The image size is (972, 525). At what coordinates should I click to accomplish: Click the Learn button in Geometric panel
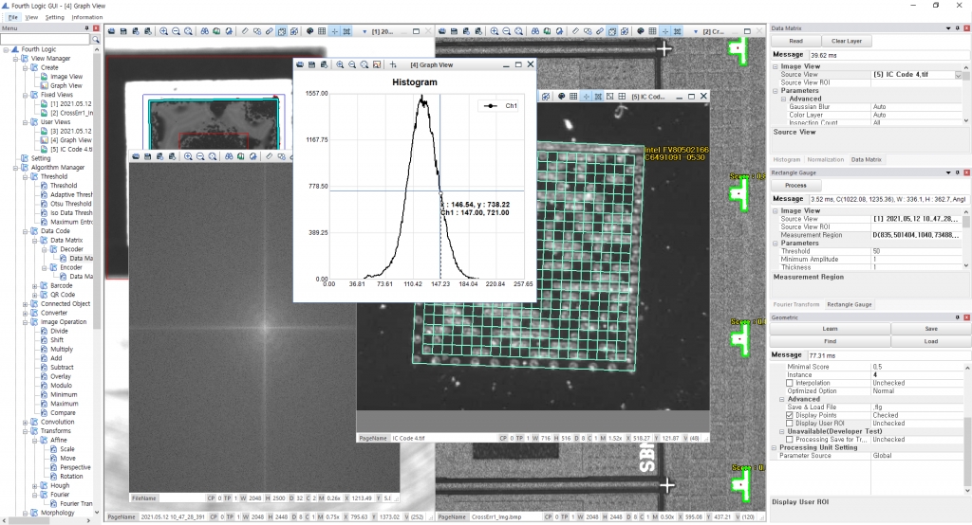830,329
